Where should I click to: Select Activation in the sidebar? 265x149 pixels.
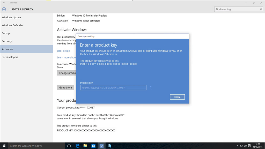click(27, 49)
